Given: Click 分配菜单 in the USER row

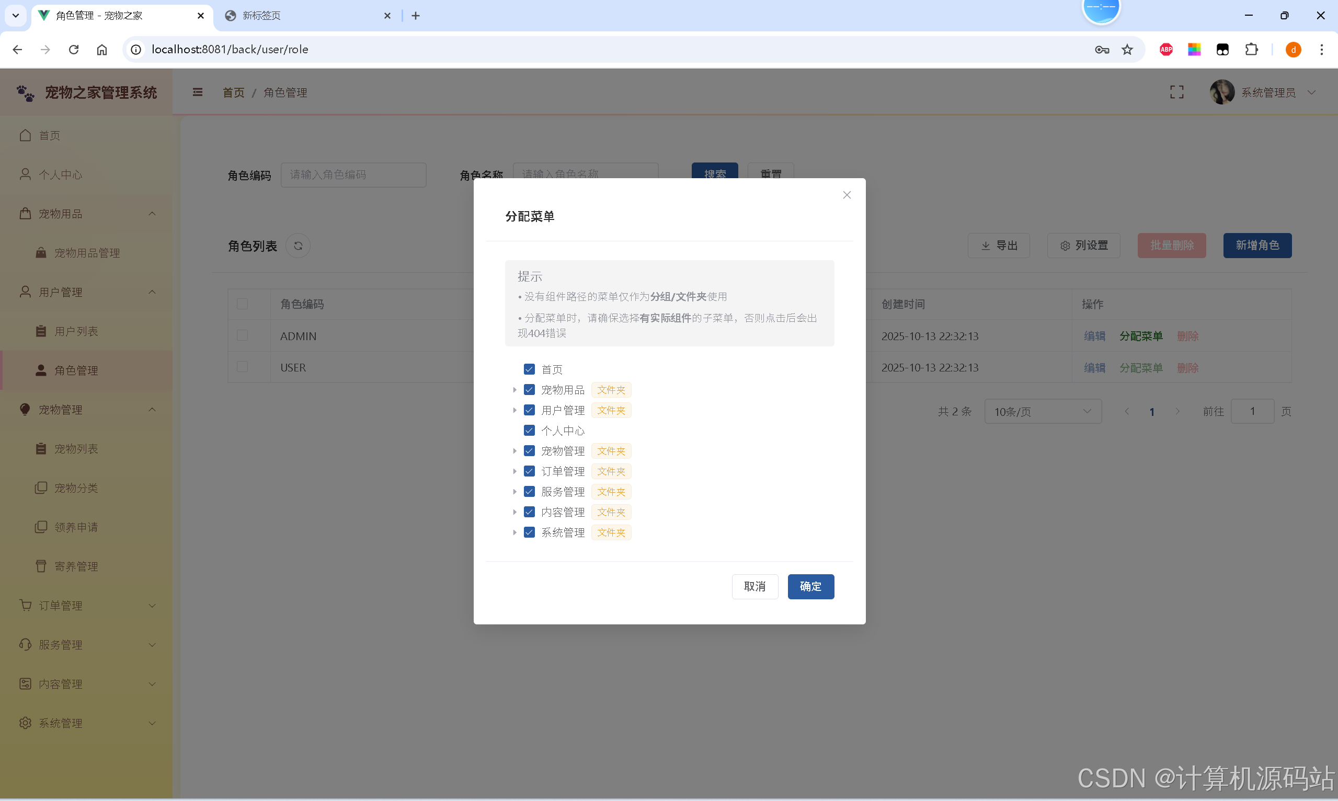Looking at the screenshot, I should pos(1141,368).
